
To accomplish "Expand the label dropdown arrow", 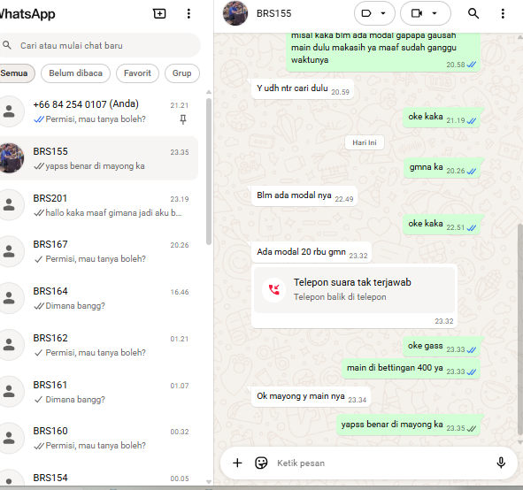I will [383, 13].
